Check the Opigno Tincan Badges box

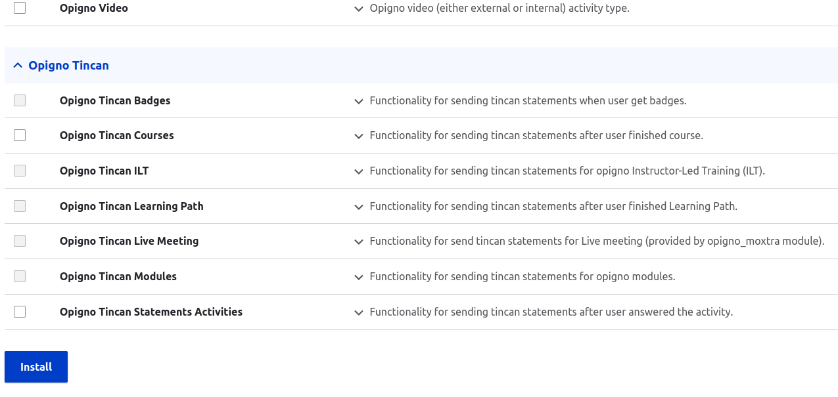coord(19,100)
